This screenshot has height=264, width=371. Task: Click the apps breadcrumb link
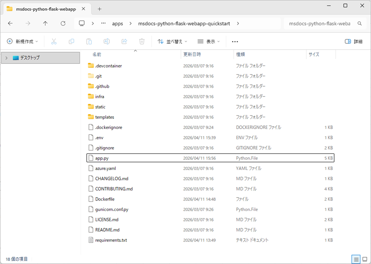pos(117,23)
